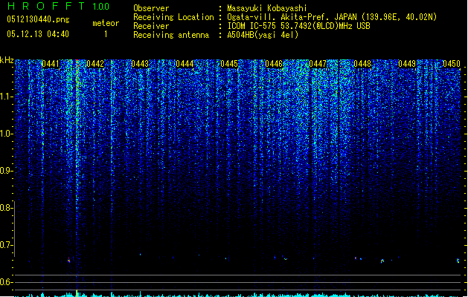The height and width of the screenshot is (297, 468).
Task: Click the 0441 time marker
Action: [51, 64]
